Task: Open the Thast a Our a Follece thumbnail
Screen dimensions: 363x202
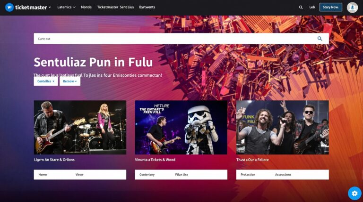Action: (x=283, y=127)
